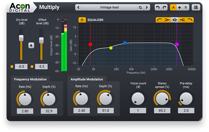Open the Vintage lead preset list

pyautogui.click(x=109, y=7)
